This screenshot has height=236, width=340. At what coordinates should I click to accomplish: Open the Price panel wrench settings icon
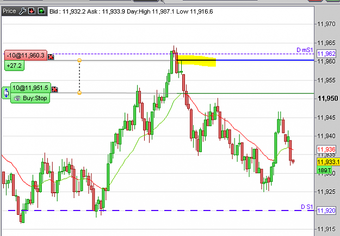22,11
